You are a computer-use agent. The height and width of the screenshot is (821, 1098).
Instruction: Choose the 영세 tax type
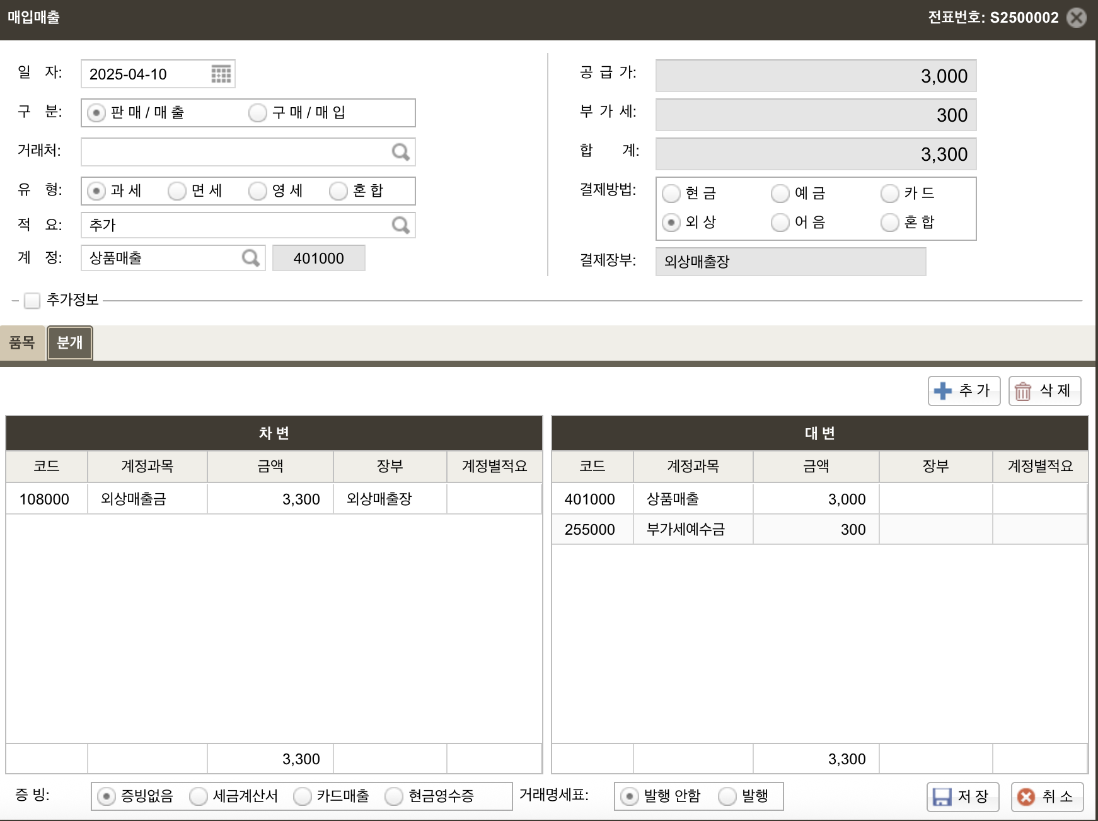pos(258,191)
